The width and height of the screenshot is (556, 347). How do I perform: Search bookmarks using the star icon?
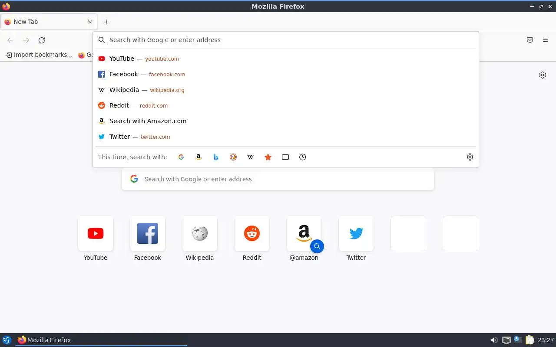click(x=268, y=157)
